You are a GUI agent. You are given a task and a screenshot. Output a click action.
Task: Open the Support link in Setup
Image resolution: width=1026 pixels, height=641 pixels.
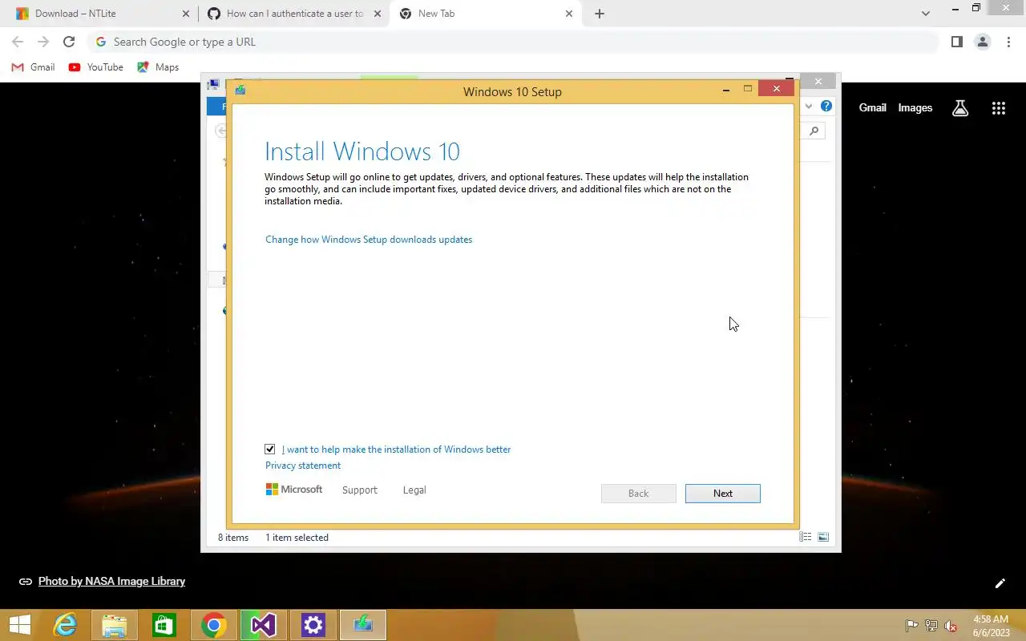(359, 490)
